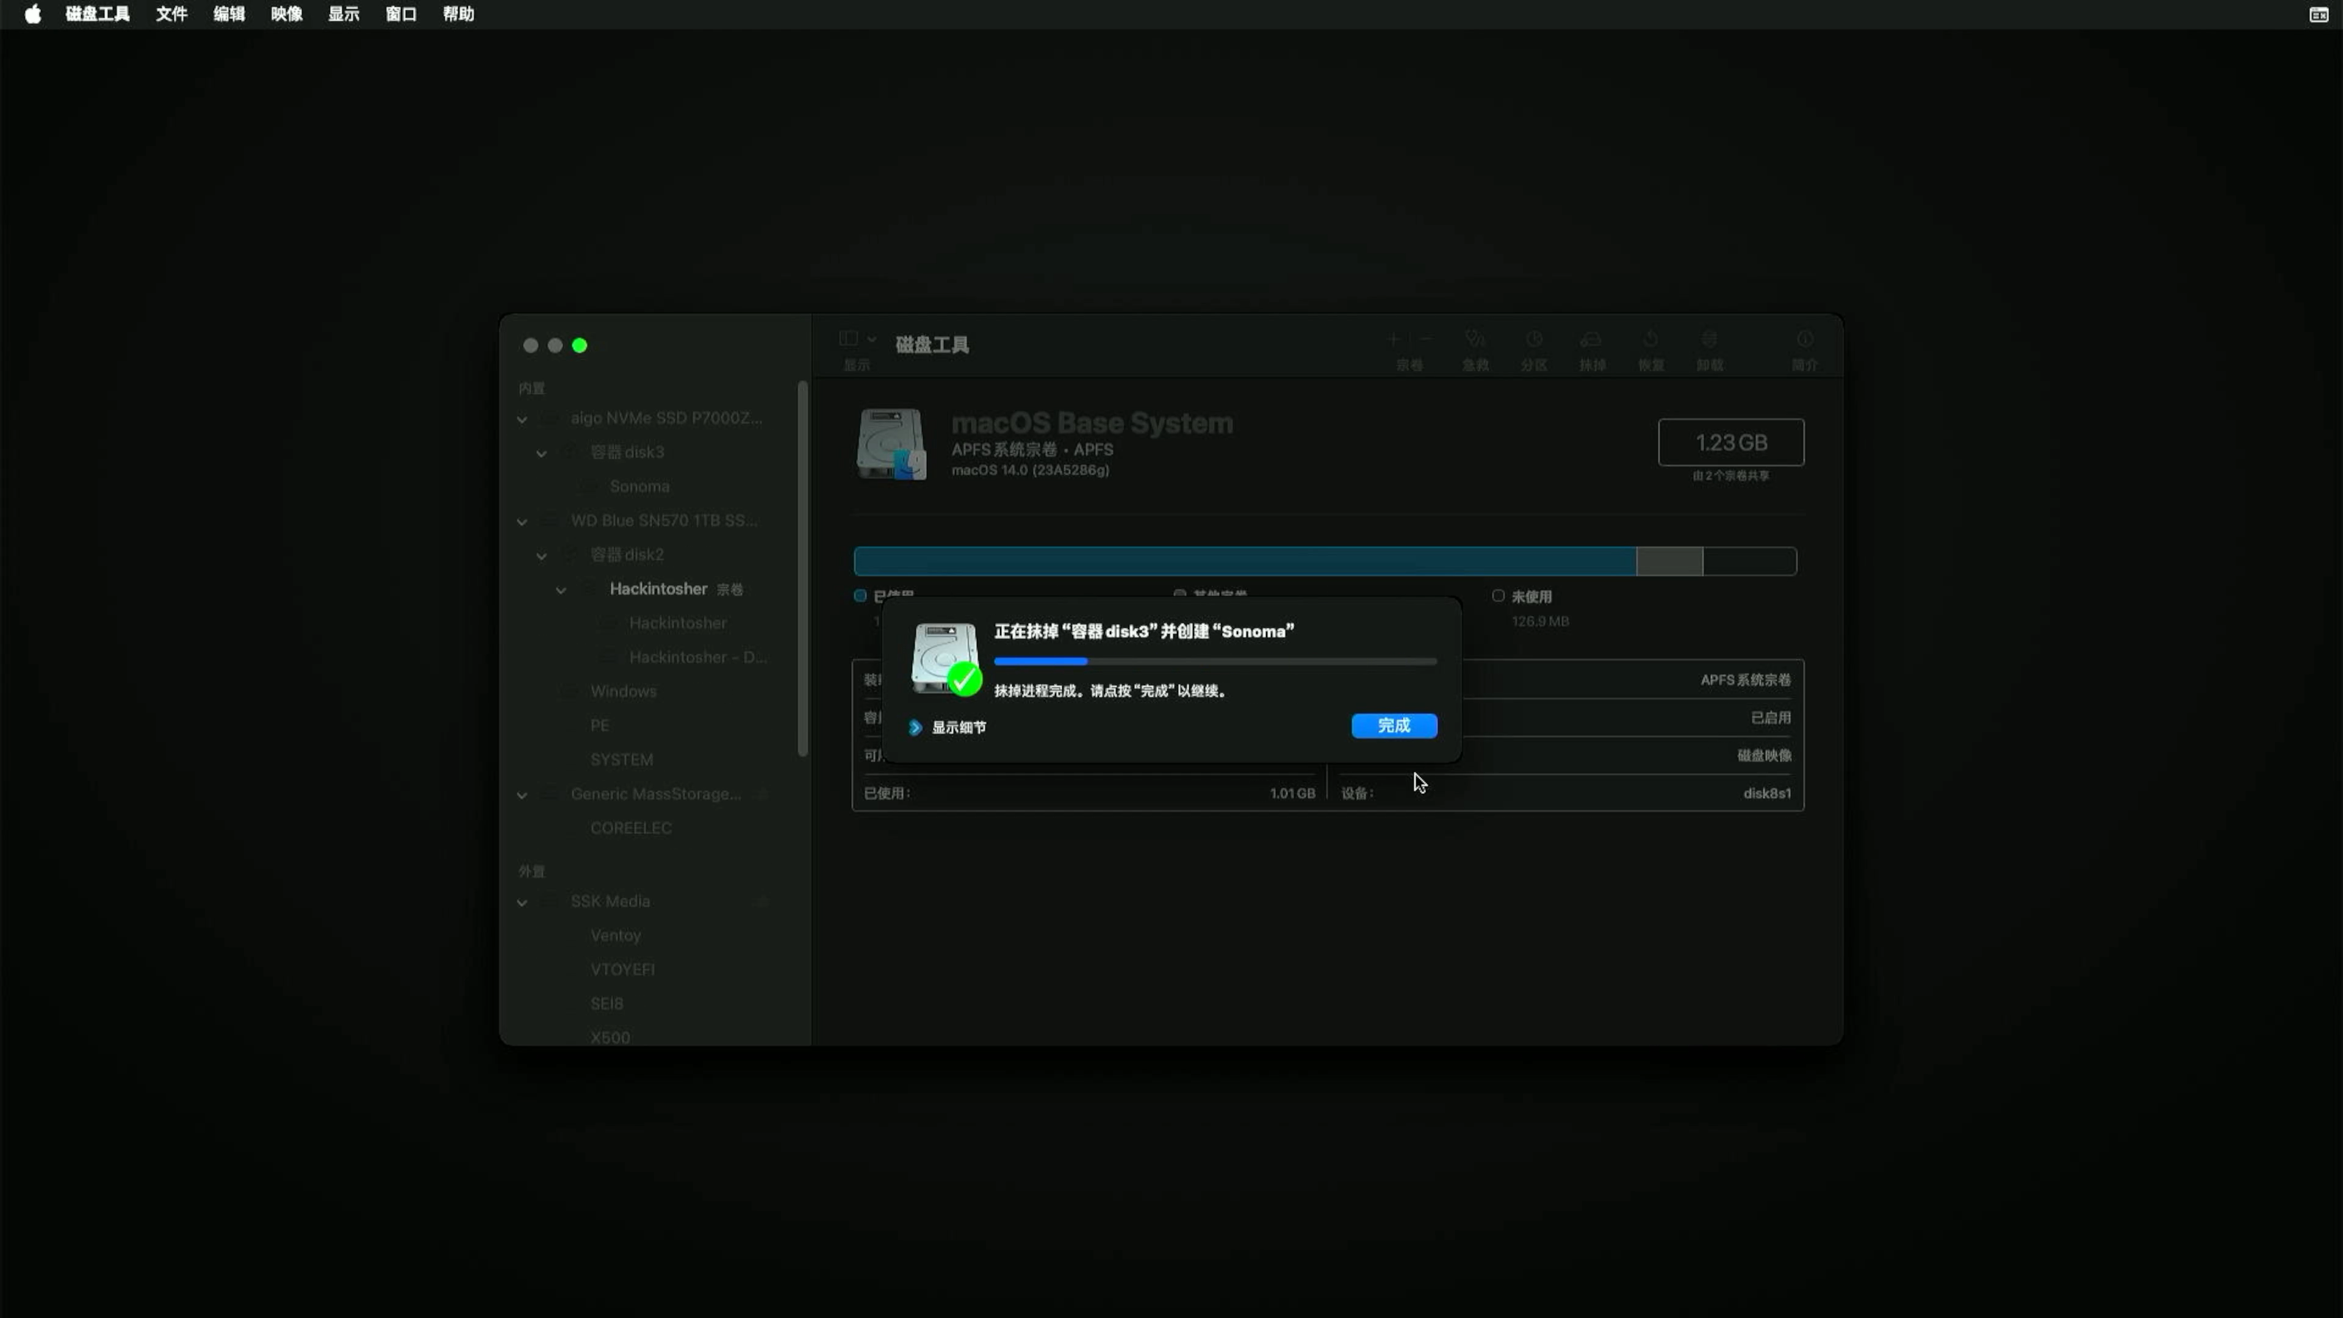This screenshot has height=1318, width=2343.
Task: Click the input source icon in menu bar
Action: (x=2319, y=15)
